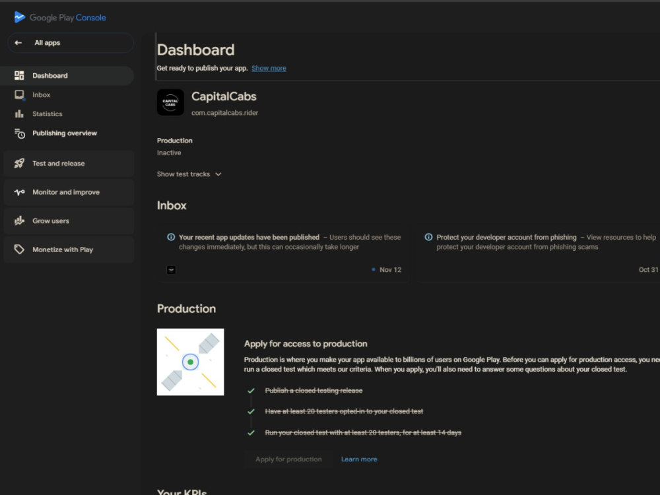Click Run your closed test 14 days text
The image size is (660, 495).
[x=363, y=433]
